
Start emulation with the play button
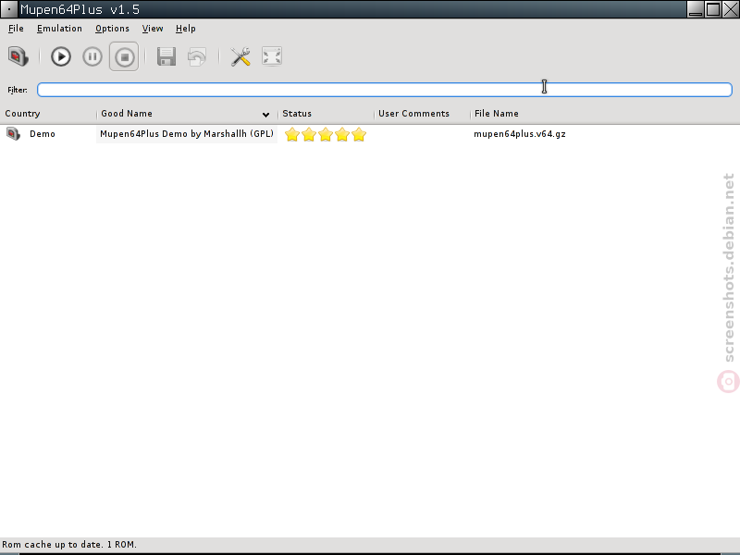[61, 56]
